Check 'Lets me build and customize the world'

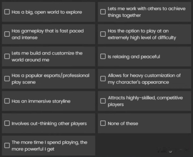7,56
